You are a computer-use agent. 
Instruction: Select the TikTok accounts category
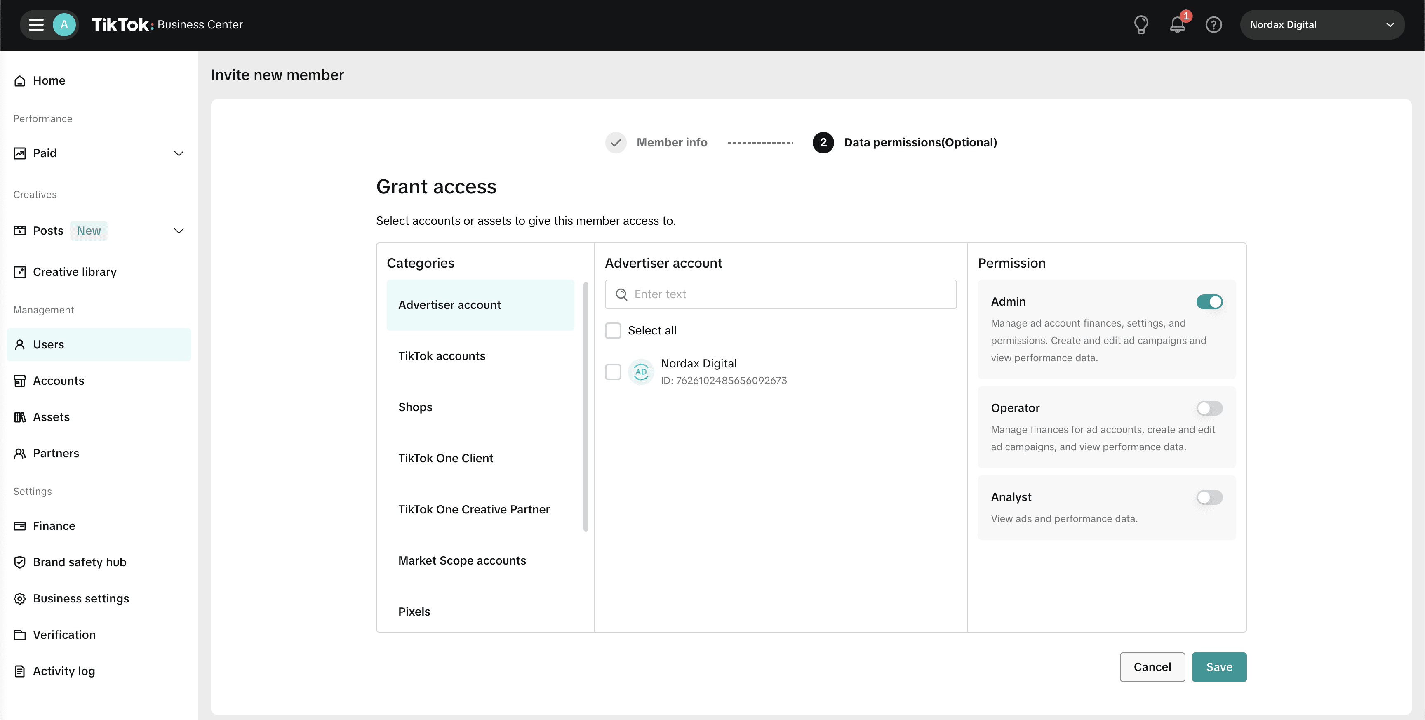pyautogui.click(x=442, y=356)
